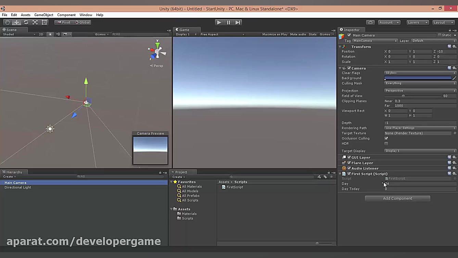Open the Culling Mask dropdown
Viewport: 458px width, 258px height.
tap(420, 83)
